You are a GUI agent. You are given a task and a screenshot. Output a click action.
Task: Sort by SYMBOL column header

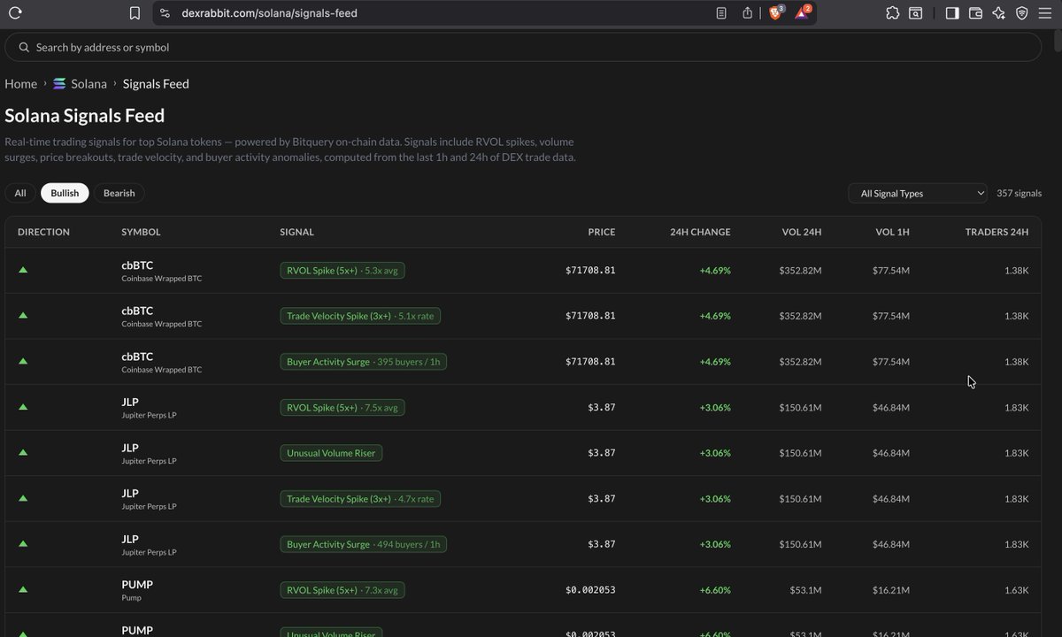point(141,232)
